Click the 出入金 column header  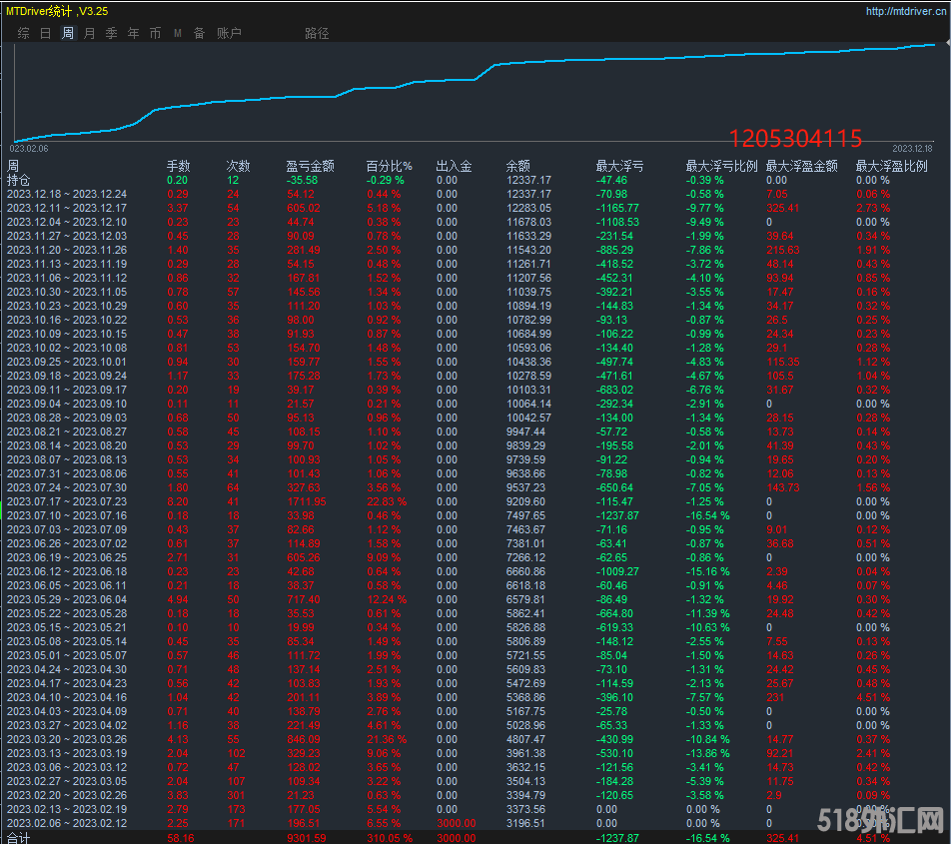[x=454, y=166]
